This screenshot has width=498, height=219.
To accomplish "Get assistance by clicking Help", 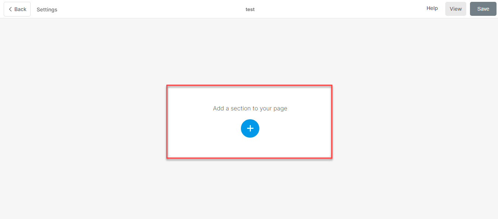I will [432, 8].
